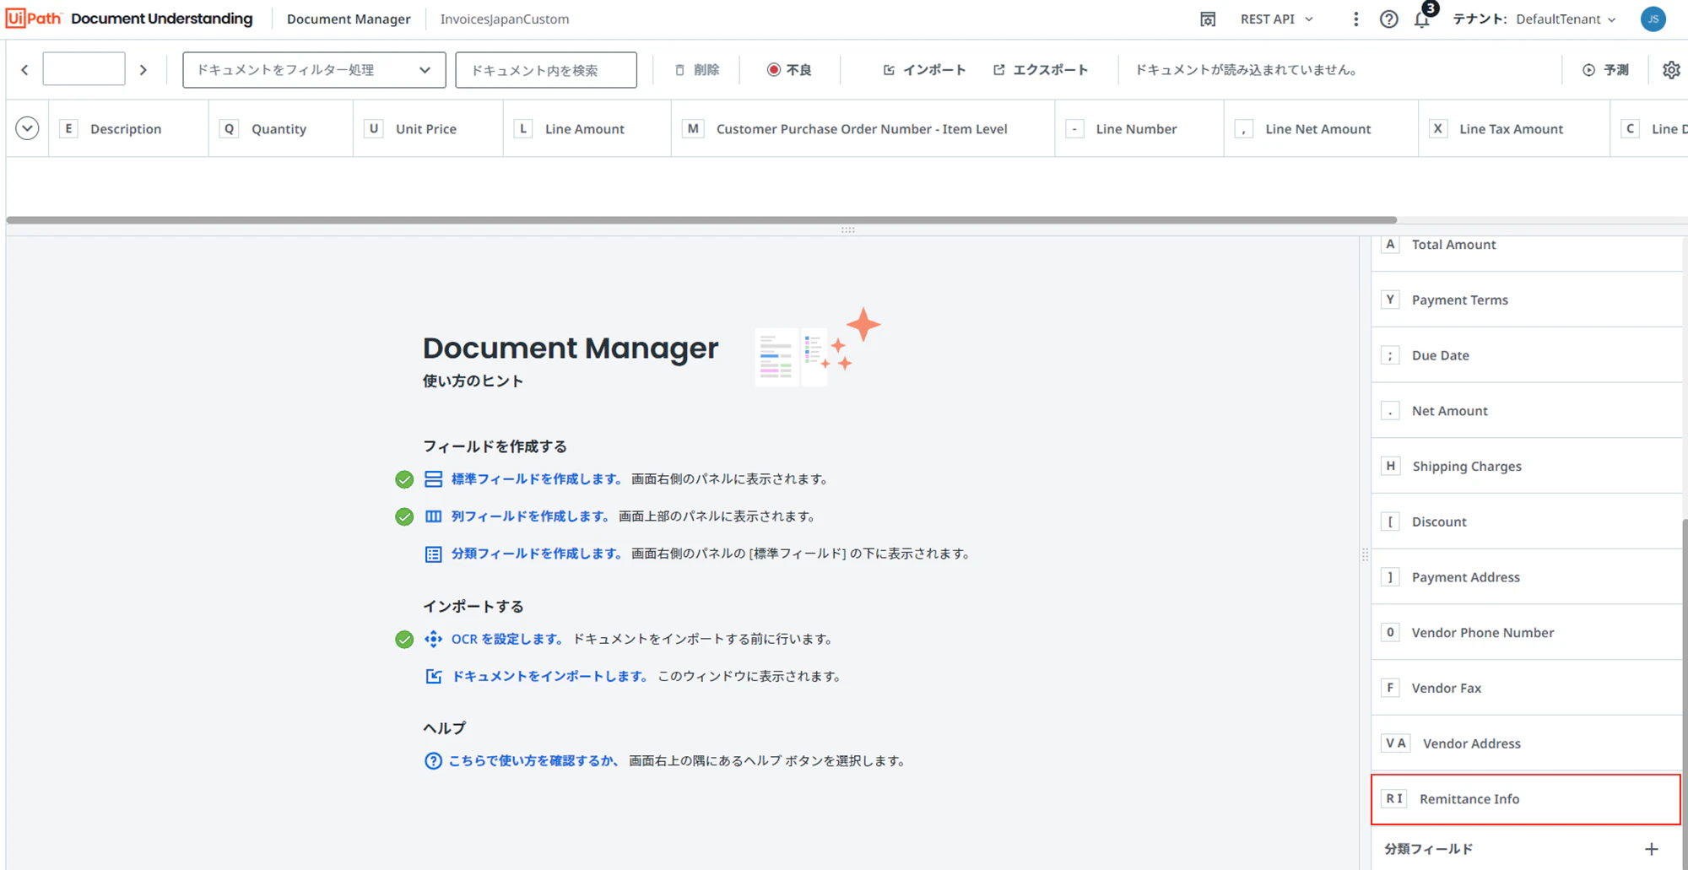Select the Shipping Charges field
1688x870 pixels.
click(1526, 466)
